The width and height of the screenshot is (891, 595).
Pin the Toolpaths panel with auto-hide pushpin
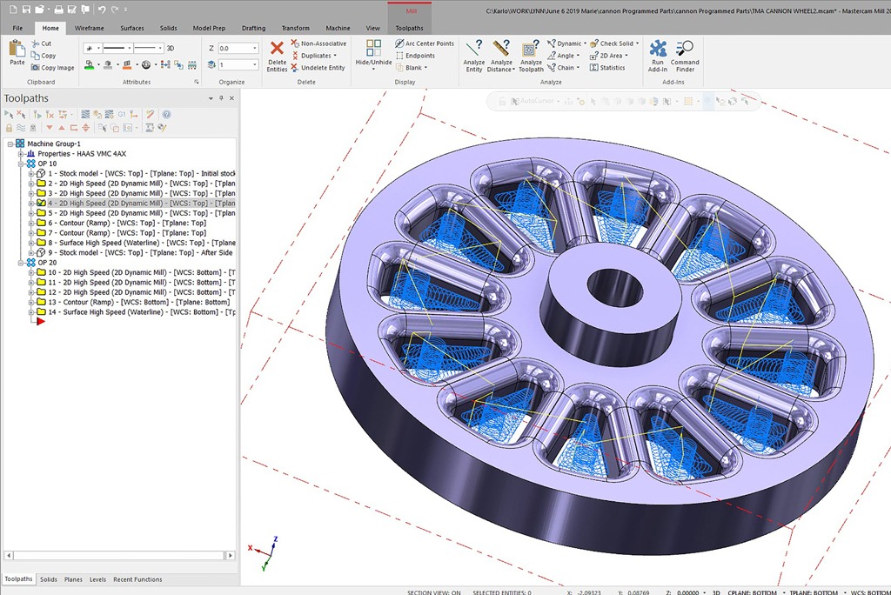(x=221, y=98)
